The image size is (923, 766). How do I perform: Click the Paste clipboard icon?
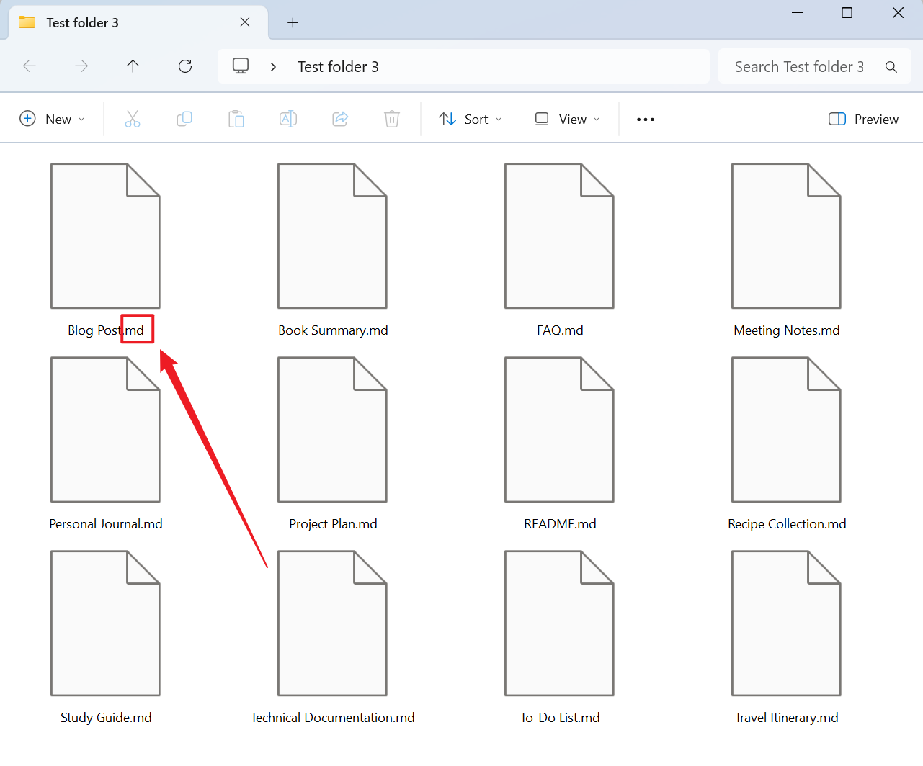(236, 119)
